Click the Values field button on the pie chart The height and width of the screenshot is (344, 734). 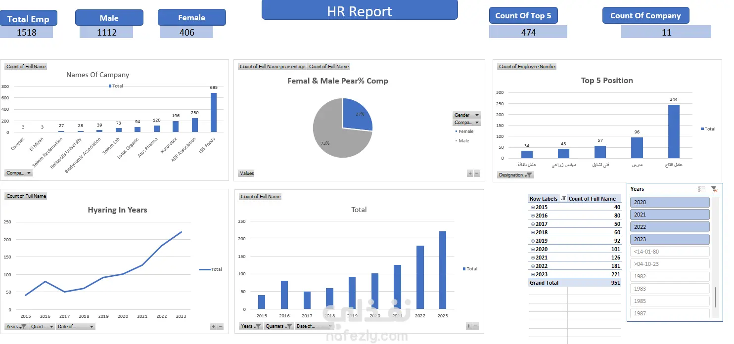click(x=247, y=173)
